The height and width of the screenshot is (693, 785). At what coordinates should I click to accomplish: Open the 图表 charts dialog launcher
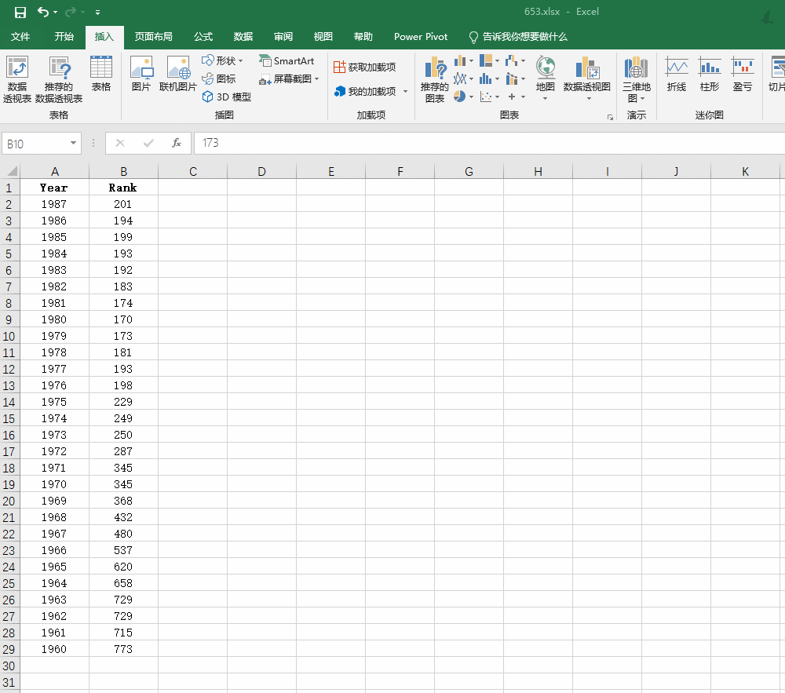(x=610, y=115)
